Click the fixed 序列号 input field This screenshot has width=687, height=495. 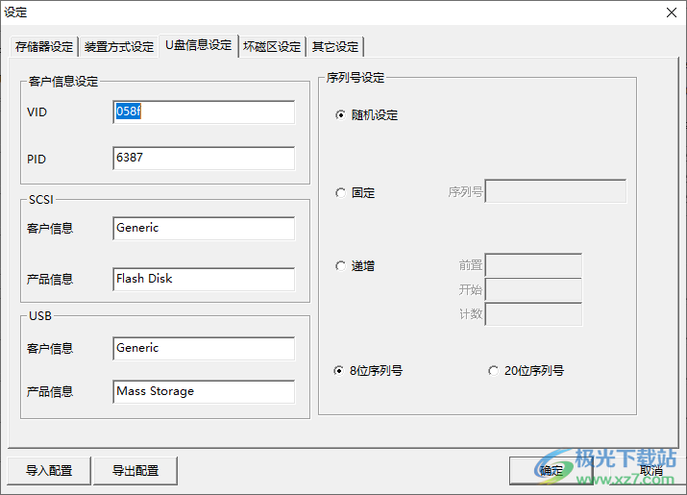(x=555, y=191)
